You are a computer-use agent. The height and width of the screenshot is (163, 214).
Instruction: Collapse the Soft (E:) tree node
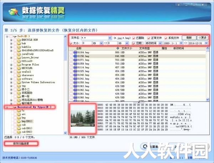tap(7, 36)
